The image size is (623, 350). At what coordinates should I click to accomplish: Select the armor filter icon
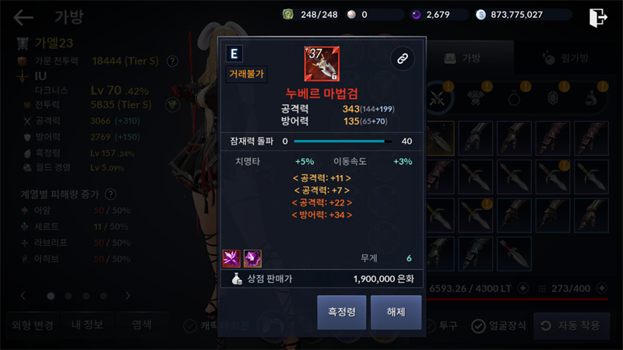[x=476, y=98]
